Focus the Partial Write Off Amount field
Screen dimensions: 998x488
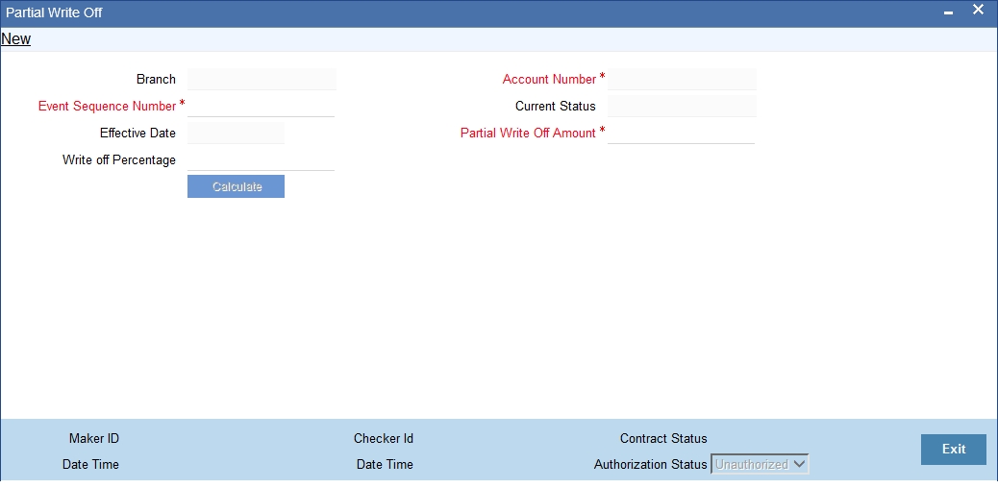pyautogui.click(x=681, y=133)
